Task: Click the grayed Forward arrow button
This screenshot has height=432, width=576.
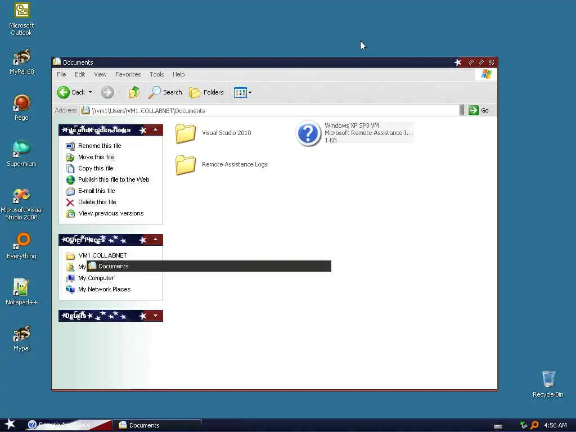Action: (x=107, y=92)
